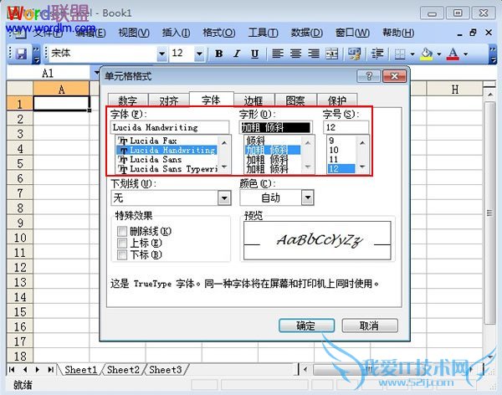Select column H header
The height and width of the screenshot is (395, 502).
pos(454,89)
